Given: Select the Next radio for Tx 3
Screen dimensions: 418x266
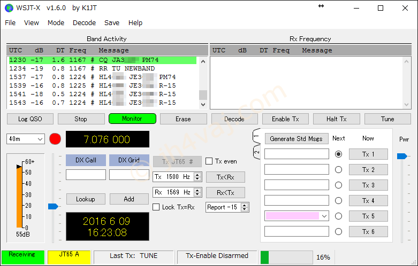Looking at the screenshot, I should coord(339,185).
